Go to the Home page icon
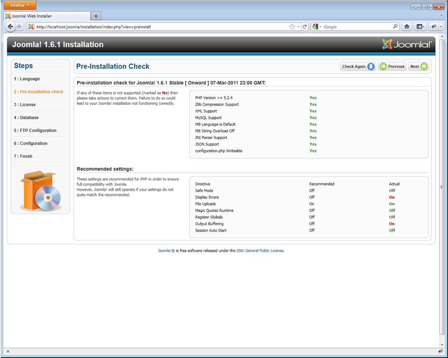448x358 pixels. pos(406,27)
